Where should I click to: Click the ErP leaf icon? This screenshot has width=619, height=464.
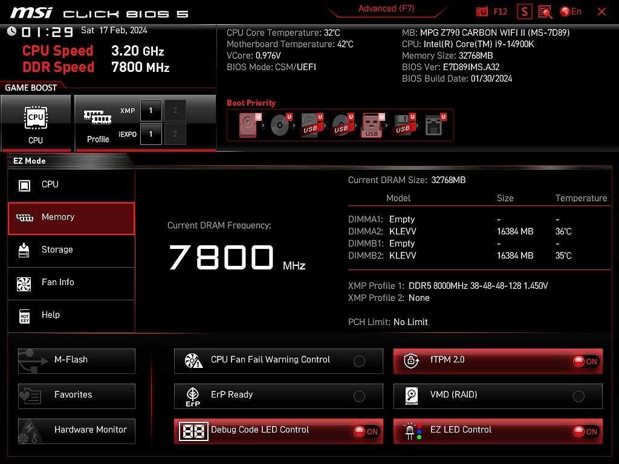click(193, 396)
